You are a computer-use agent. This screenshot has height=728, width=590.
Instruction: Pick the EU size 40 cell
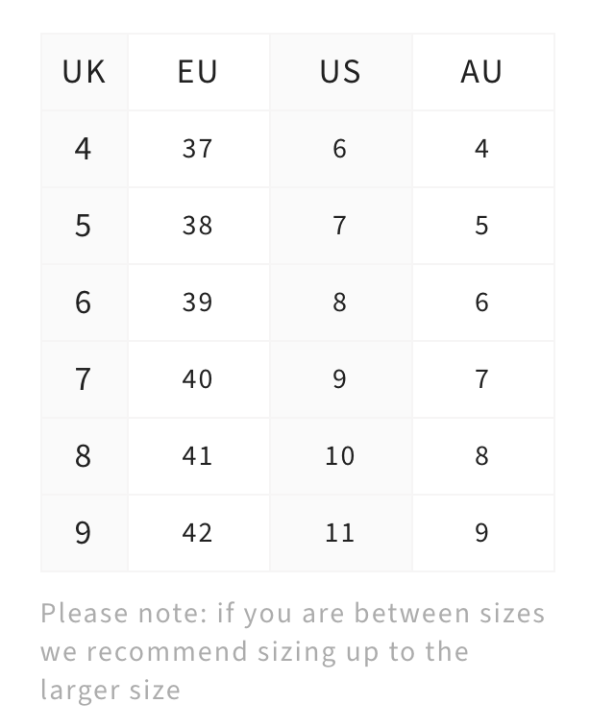click(x=198, y=379)
